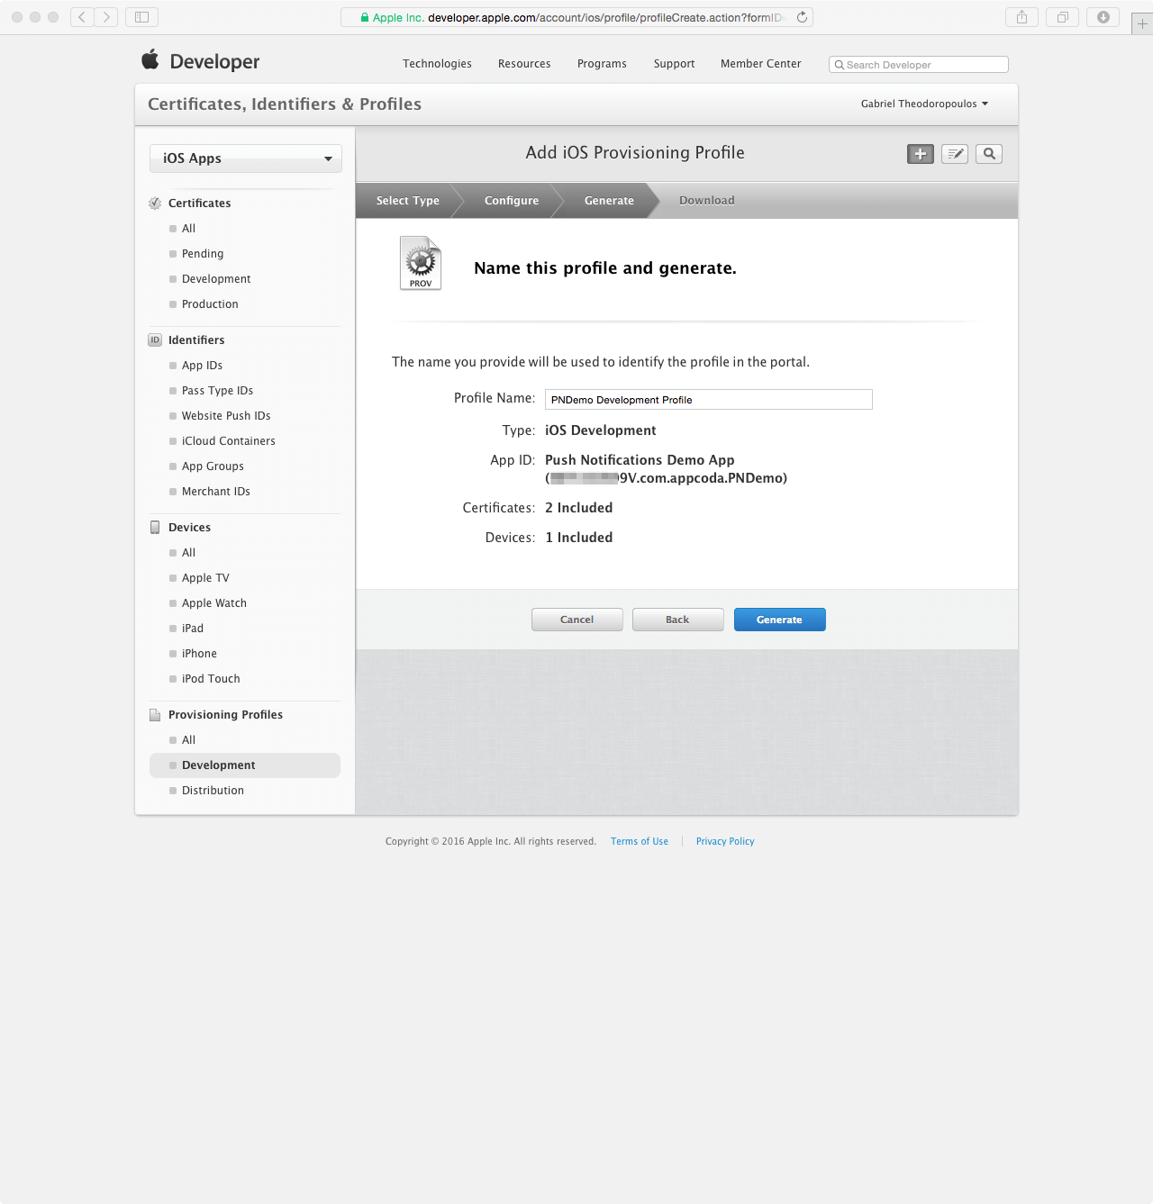Click the Provisioning Profiles sidebar heading
This screenshot has height=1204, width=1153.
(x=225, y=715)
